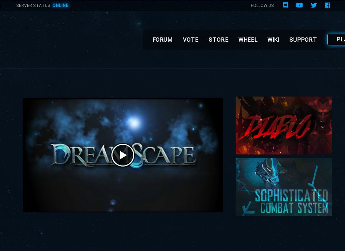Open the Discord social icon
This screenshot has height=251, width=345.
click(285, 5)
